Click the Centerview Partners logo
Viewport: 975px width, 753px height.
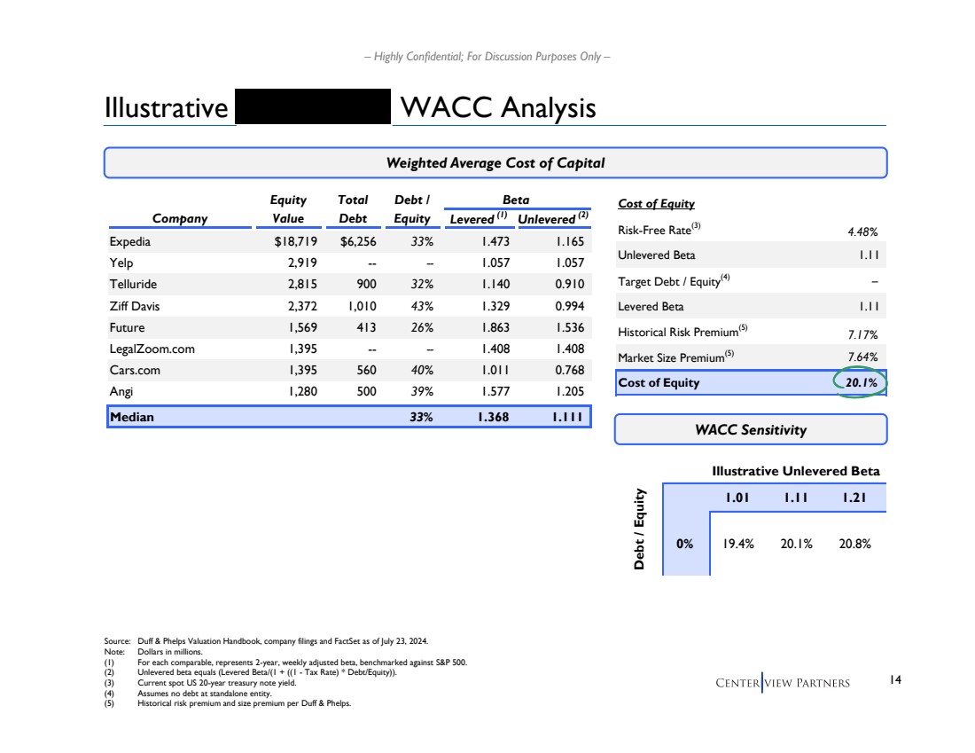pyautogui.click(x=784, y=682)
